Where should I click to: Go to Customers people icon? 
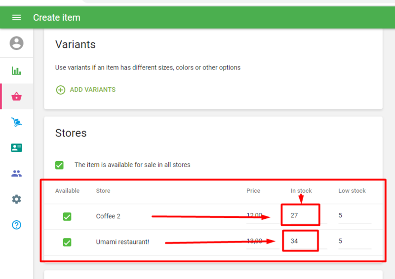point(16,174)
